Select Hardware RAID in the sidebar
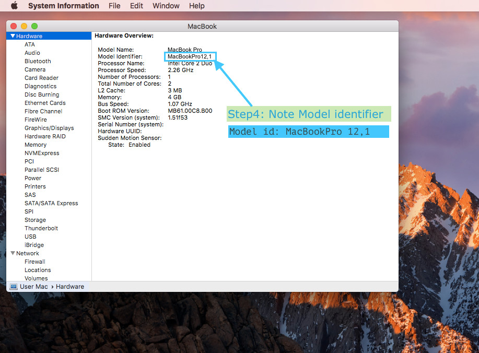Image resolution: width=479 pixels, height=353 pixels. (45, 136)
